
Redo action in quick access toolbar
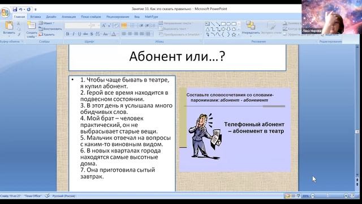[29, 9]
